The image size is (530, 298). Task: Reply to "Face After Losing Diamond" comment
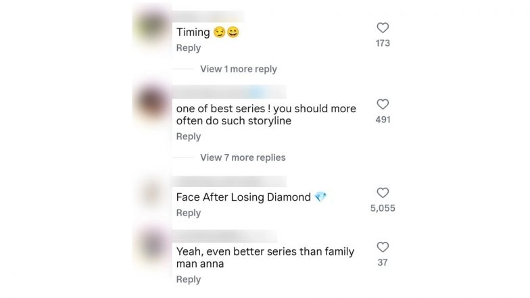[x=189, y=213]
